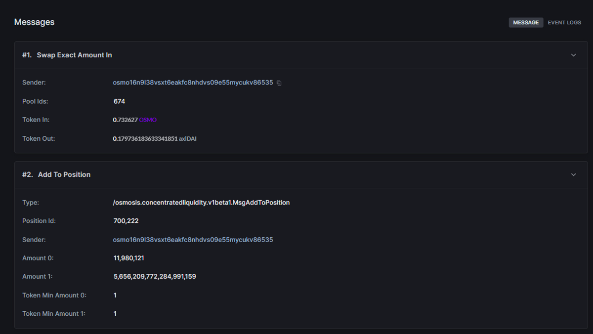Open sender address link in Add To Position
Image resolution: width=593 pixels, height=334 pixels.
[x=193, y=240]
